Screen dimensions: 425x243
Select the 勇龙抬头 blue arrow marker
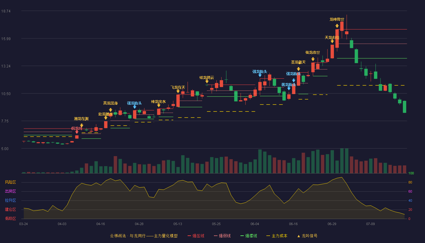point(289,88)
